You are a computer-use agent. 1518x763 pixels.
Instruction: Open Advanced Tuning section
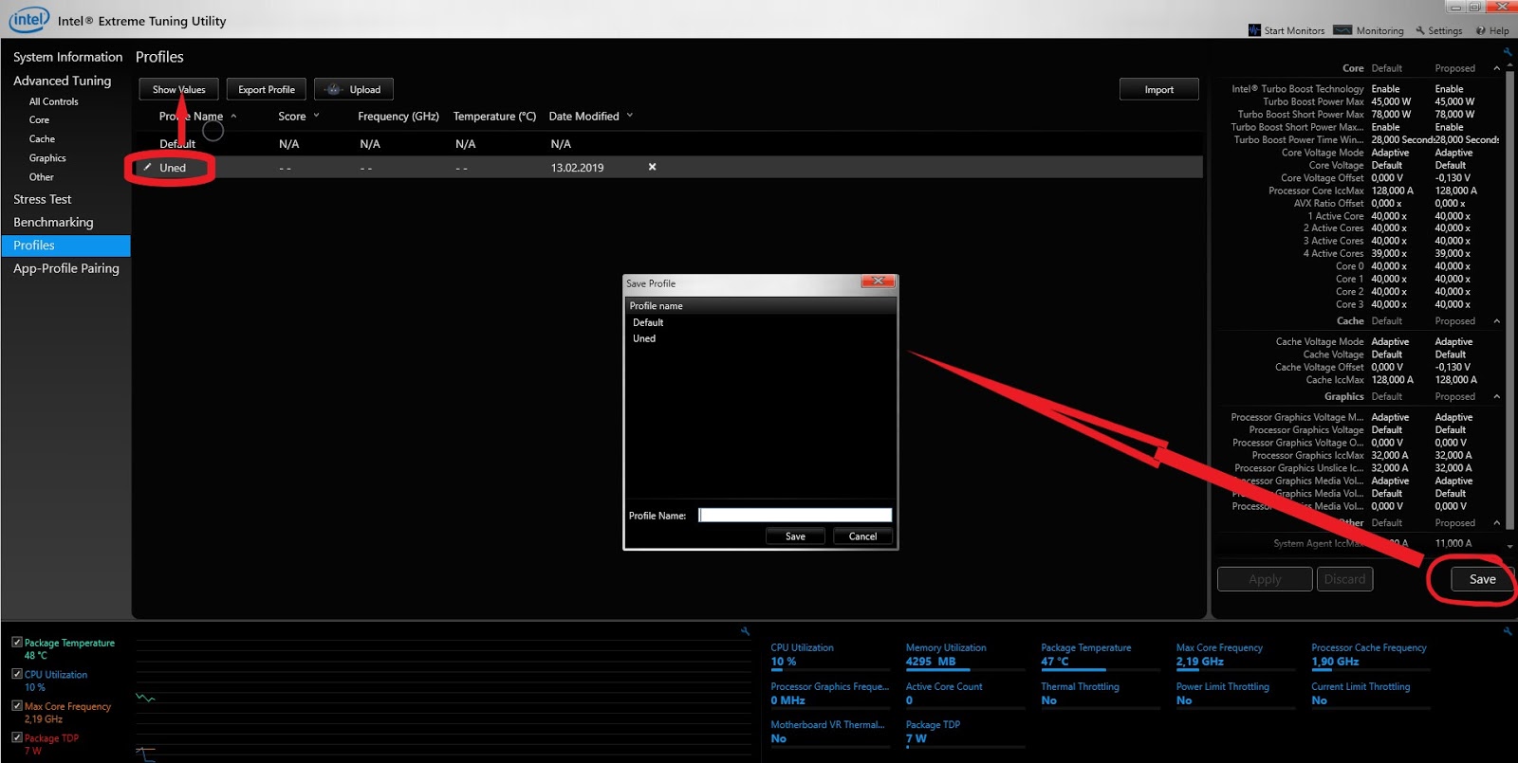pos(63,81)
